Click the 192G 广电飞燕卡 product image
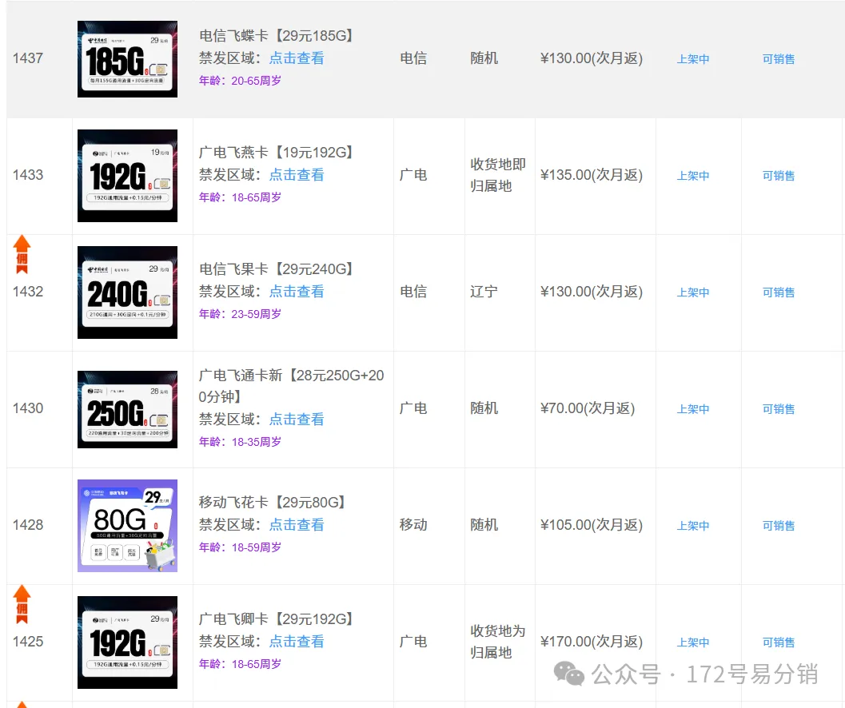The height and width of the screenshot is (708, 845). 127,176
